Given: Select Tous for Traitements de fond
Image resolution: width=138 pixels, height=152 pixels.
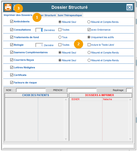Looking at the screenshot, I should (x=60, y=37).
